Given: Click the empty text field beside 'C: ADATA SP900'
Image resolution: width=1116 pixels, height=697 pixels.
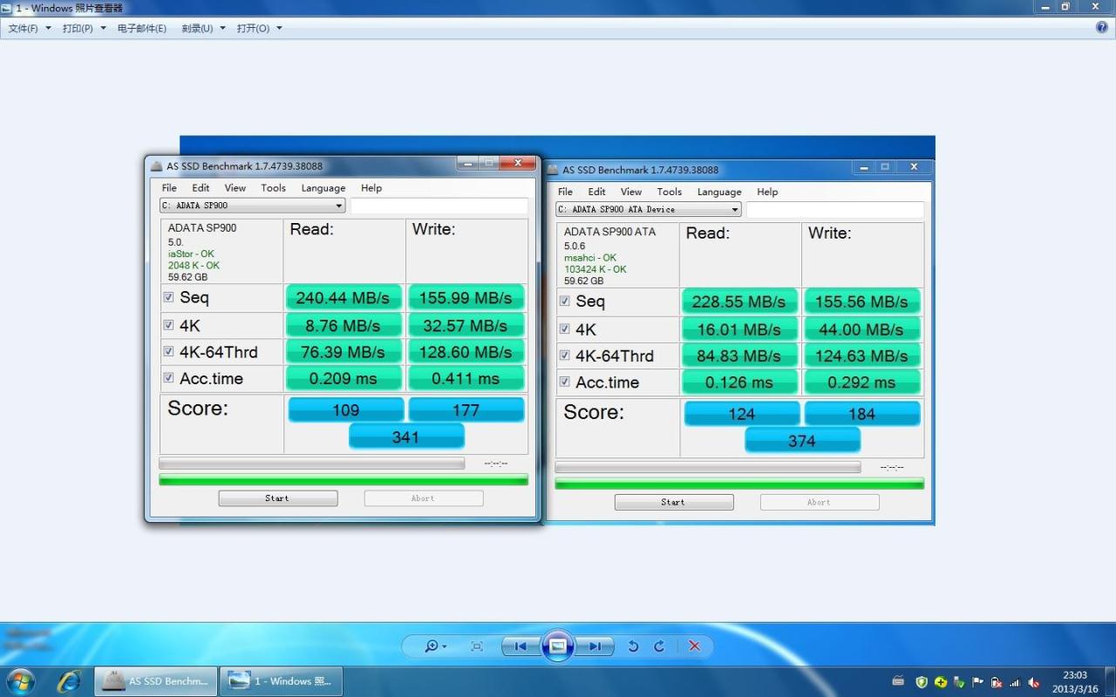Looking at the screenshot, I should point(439,206).
